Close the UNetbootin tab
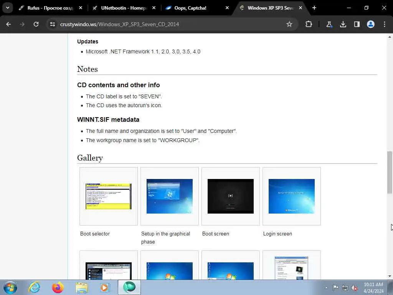This screenshot has width=393, height=295. (154, 8)
